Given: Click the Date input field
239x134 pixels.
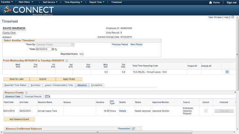Looking at the screenshot, I should point(43,49).
